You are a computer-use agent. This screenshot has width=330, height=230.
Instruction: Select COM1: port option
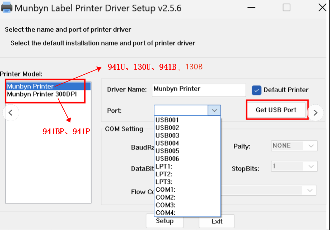[187, 190]
